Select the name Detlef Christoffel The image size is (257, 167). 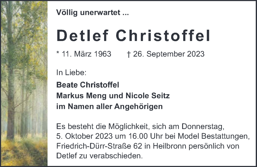click(x=133, y=36)
